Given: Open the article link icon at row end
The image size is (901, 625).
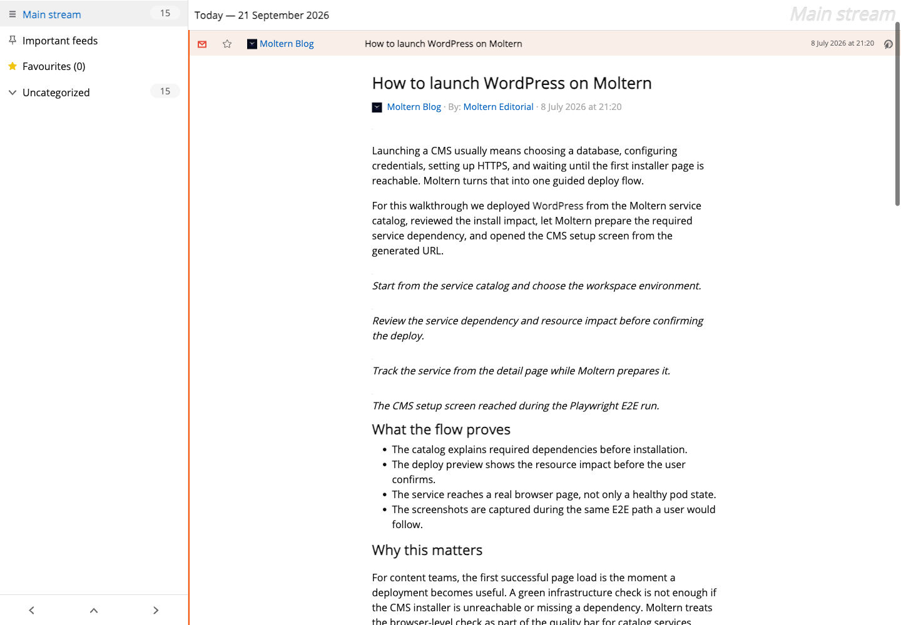Looking at the screenshot, I should (x=888, y=44).
